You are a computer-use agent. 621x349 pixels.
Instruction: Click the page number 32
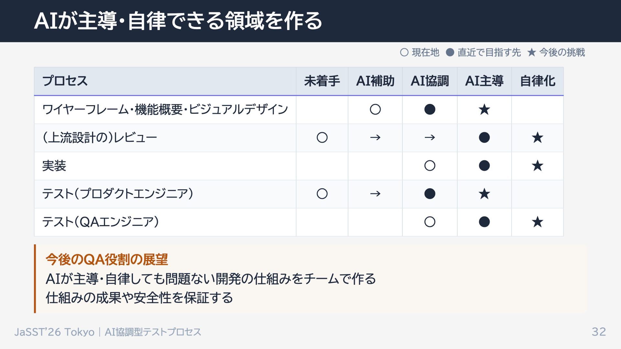(x=599, y=332)
